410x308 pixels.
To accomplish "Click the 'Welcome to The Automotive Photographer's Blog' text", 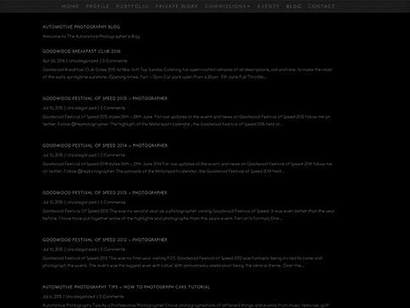I will pos(91,36).
